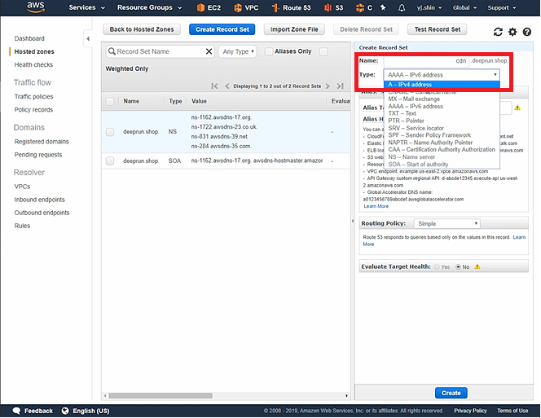Open the notifications bell

coord(402,7)
